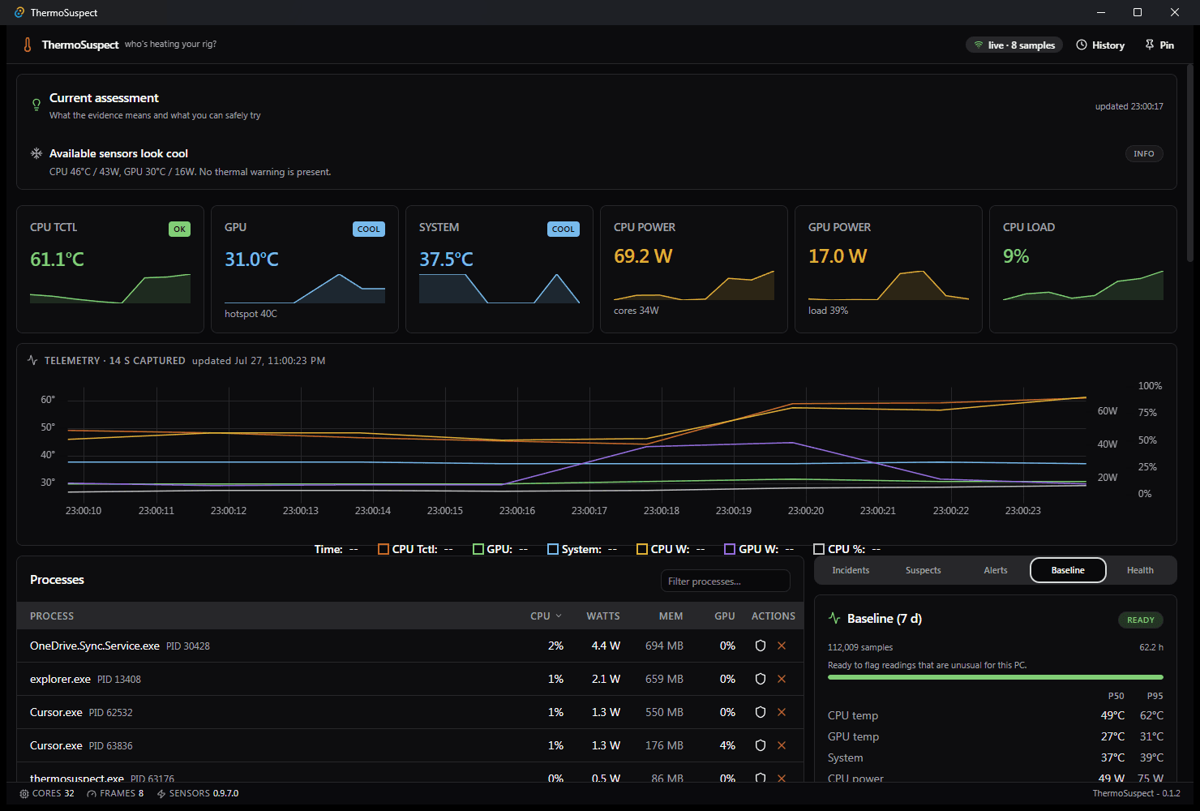The width and height of the screenshot is (1200, 811).
Task: Click the orange X icon for explorer.exe
Action: [782, 679]
